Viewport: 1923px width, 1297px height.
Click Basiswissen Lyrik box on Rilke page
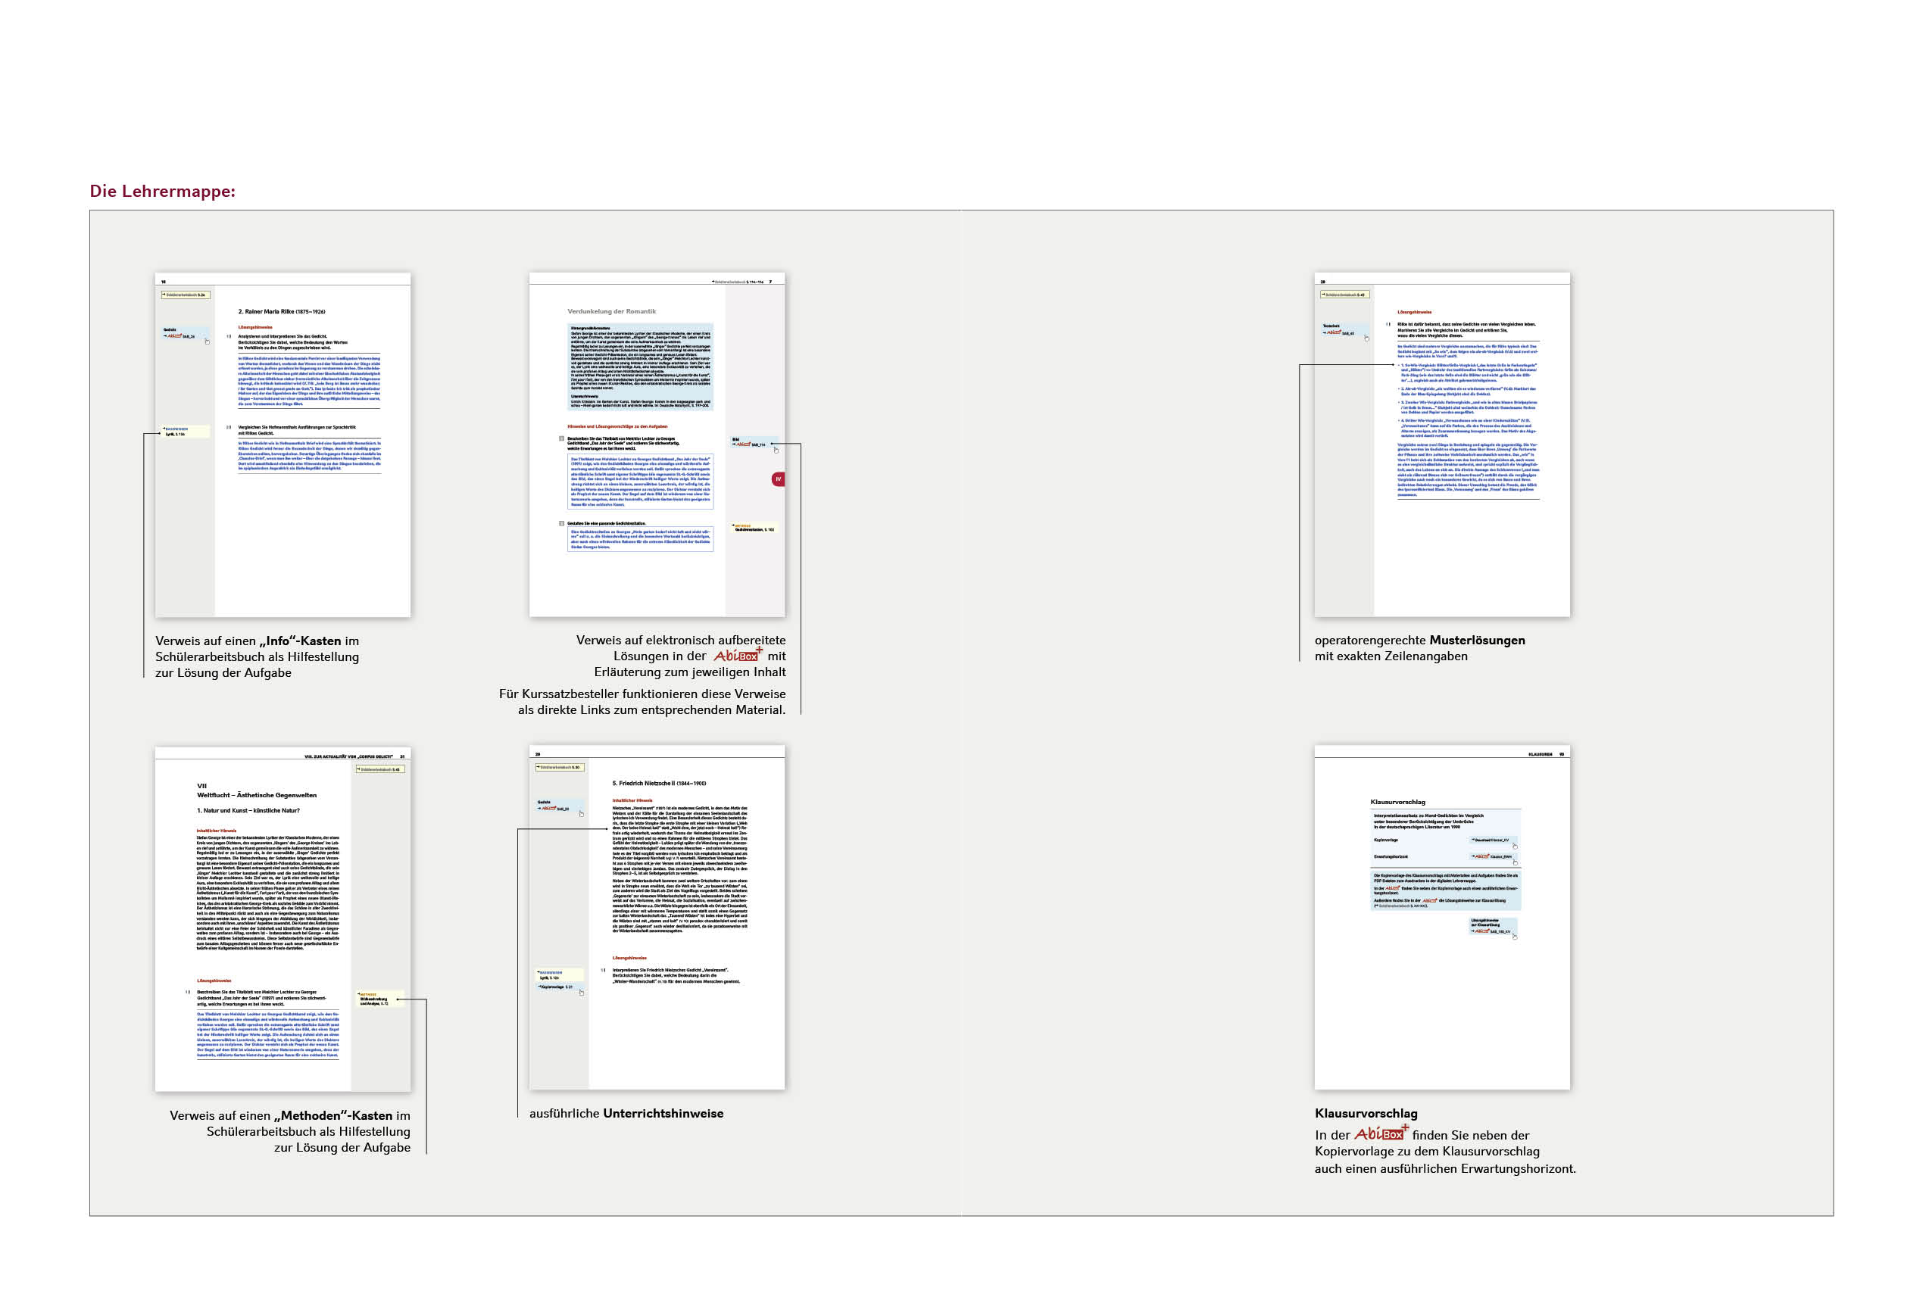tap(184, 431)
